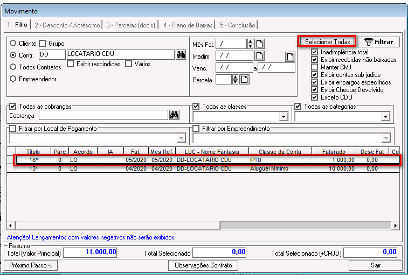Click Mês Fat. spinner arrows
This screenshot has width=408, height=275.
[250, 44]
